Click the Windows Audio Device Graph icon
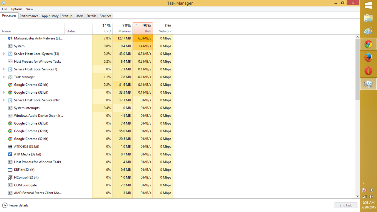 10,116
